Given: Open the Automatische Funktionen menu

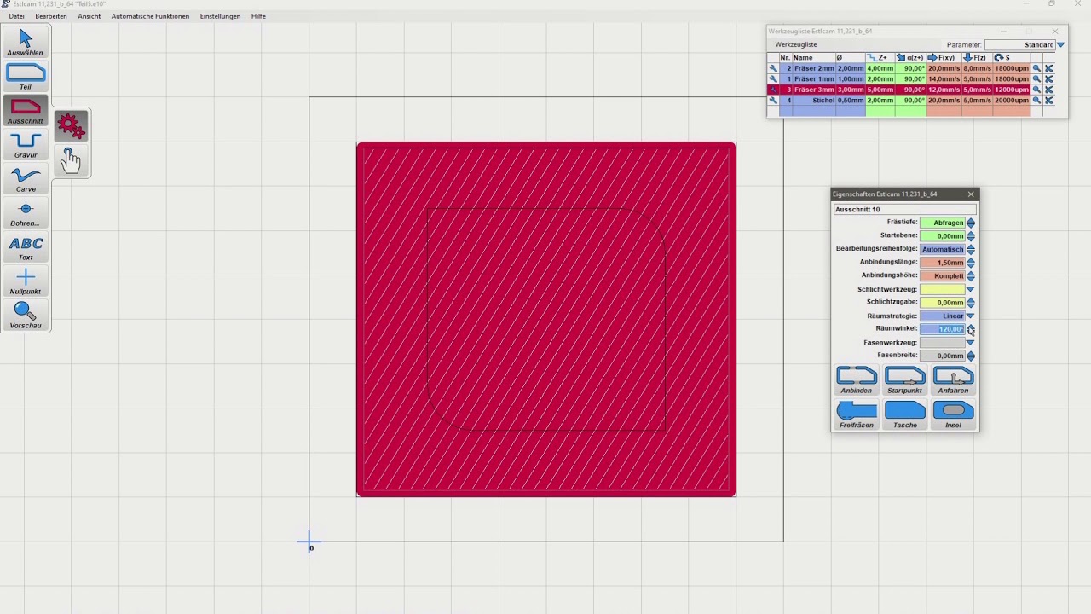Looking at the screenshot, I should [150, 16].
